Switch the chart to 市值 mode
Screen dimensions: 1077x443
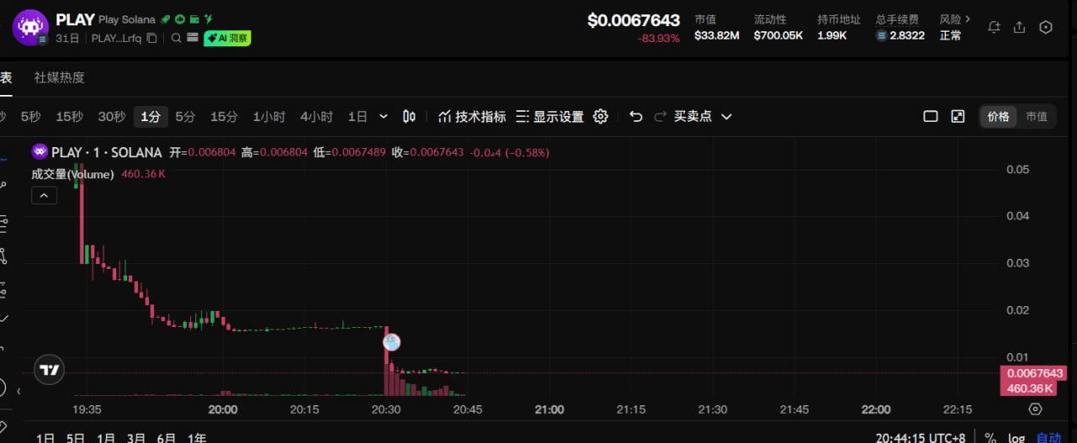click(1037, 117)
